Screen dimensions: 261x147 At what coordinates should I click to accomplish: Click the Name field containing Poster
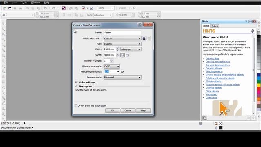point(122,33)
